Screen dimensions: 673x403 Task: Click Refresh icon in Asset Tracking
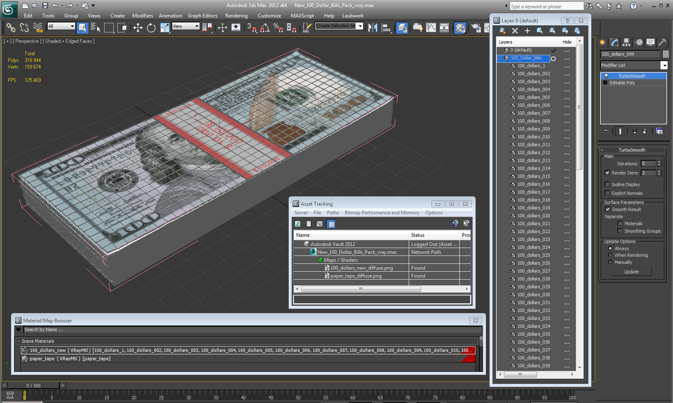[x=297, y=224]
